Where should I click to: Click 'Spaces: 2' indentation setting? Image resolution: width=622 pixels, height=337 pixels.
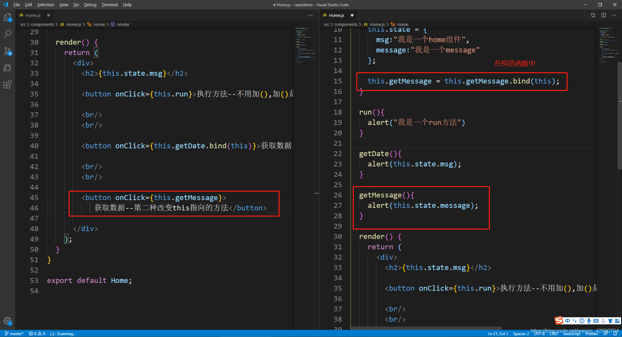point(521,334)
